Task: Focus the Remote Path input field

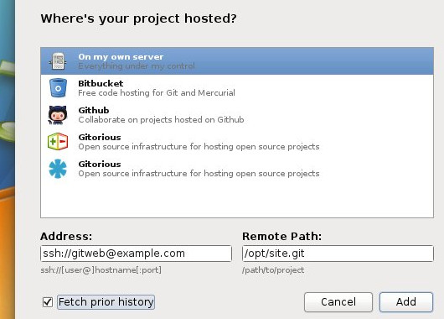Action: [x=338, y=254]
